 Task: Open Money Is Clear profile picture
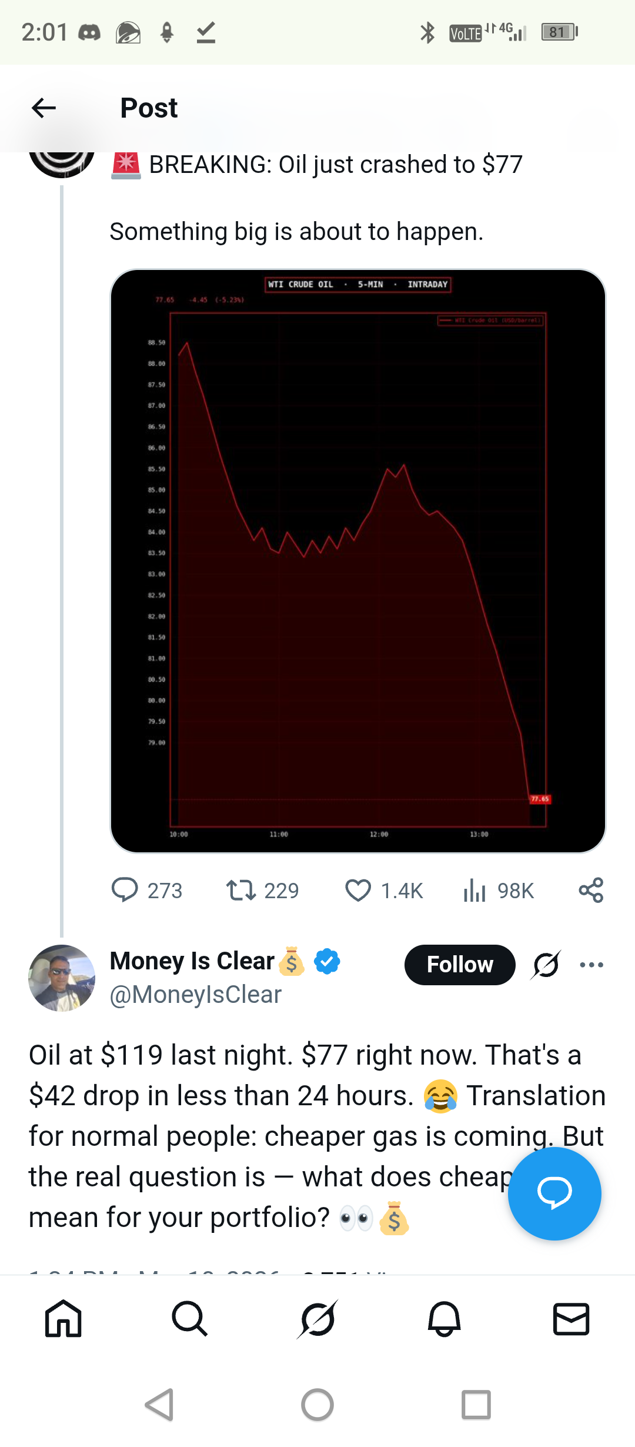tap(62, 978)
